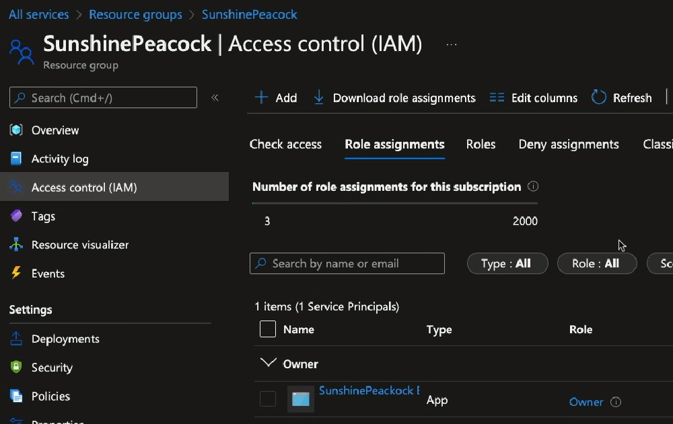
Task: Sort by the Name column header
Action: (x=299, y=329)
